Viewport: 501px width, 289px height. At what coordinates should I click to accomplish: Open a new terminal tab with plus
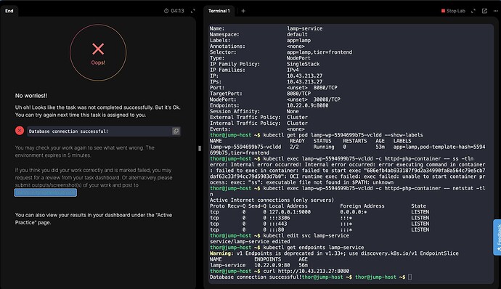click(243, 11)
